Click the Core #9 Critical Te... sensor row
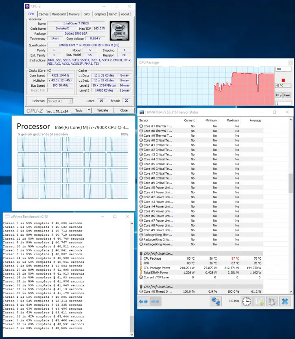295x339 pixels. (x=200, y=183)
